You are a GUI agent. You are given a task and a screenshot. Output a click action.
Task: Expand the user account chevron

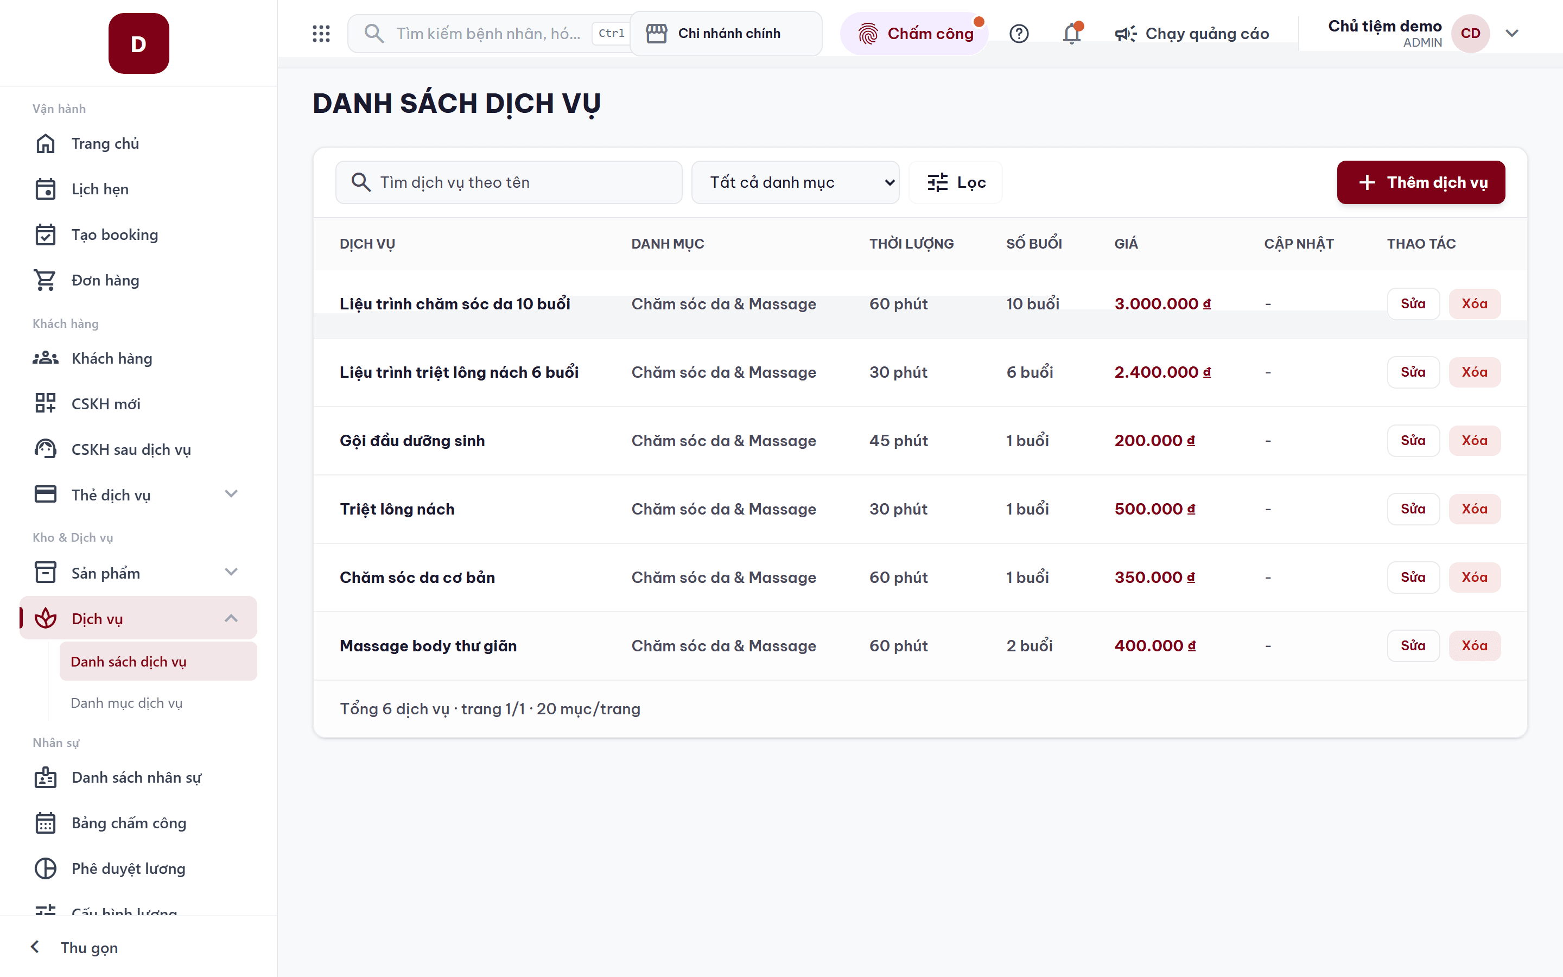coord(1511,34)
